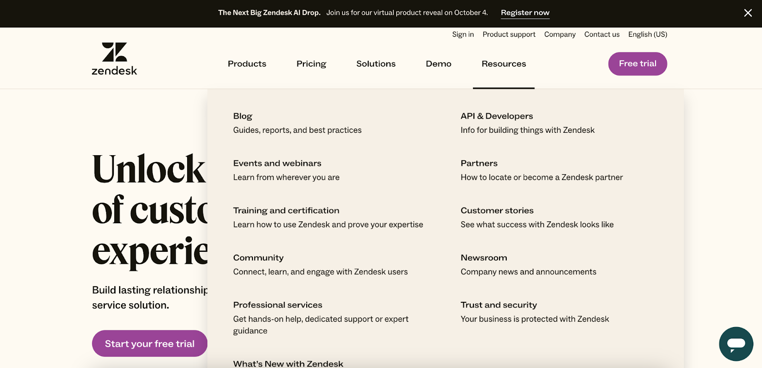This screenshot has width=762, height=368.
Task: Visit the Newsroom
Action: (484, 258)
